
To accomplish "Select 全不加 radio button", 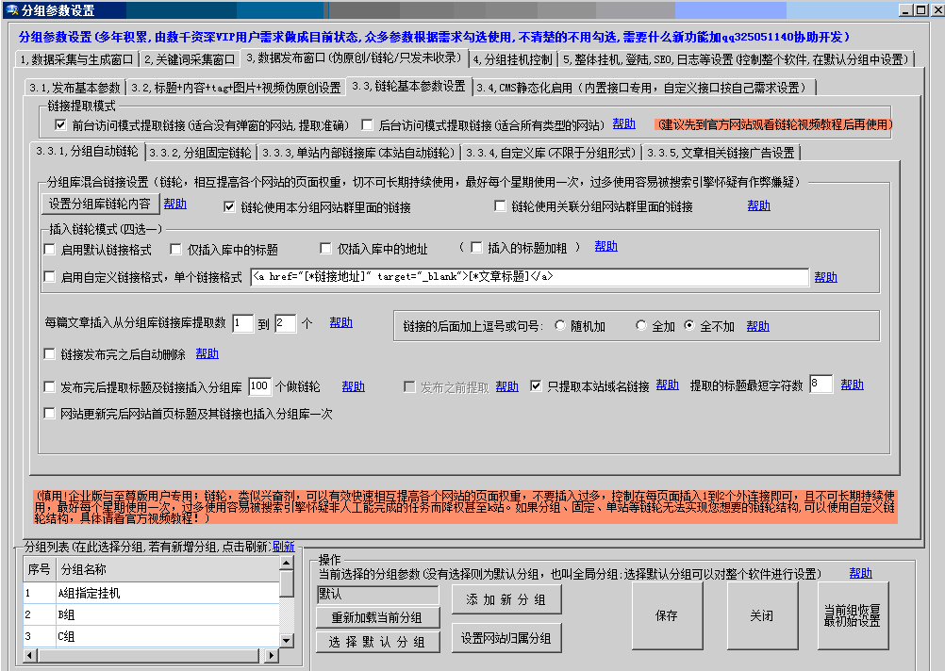I will click(689, 325).
